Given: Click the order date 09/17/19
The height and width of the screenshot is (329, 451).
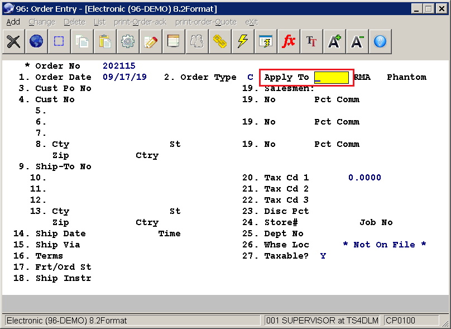Looking at the screenshot, I should [124, 77].
